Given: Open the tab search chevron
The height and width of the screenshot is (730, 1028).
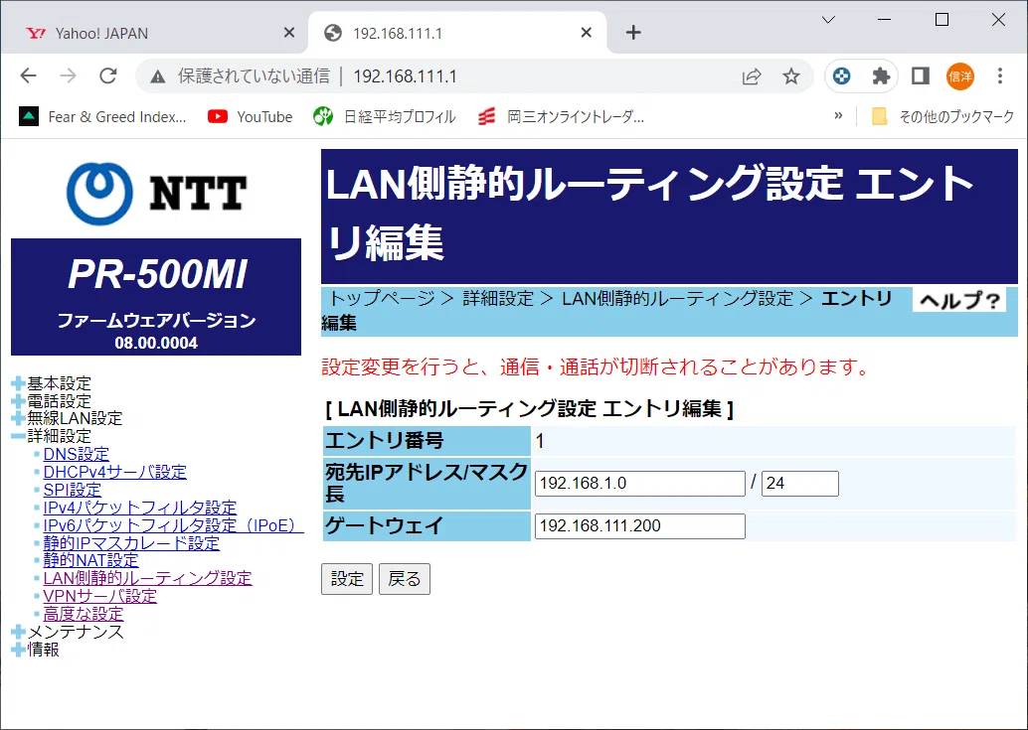Looking at the screenshot, I should tap(828, 20).
